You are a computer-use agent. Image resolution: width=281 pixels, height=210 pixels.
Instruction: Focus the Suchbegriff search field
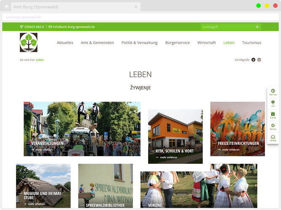point(227,27)
